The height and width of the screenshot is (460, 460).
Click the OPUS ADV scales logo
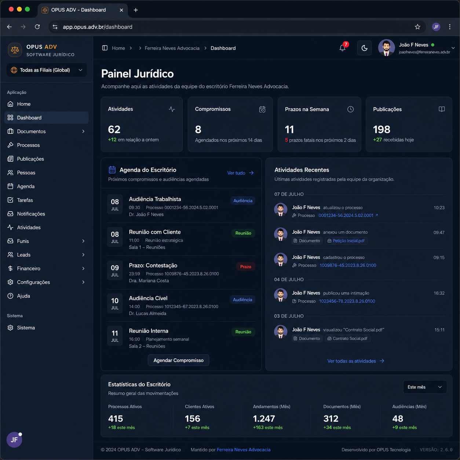pos(15,50)
